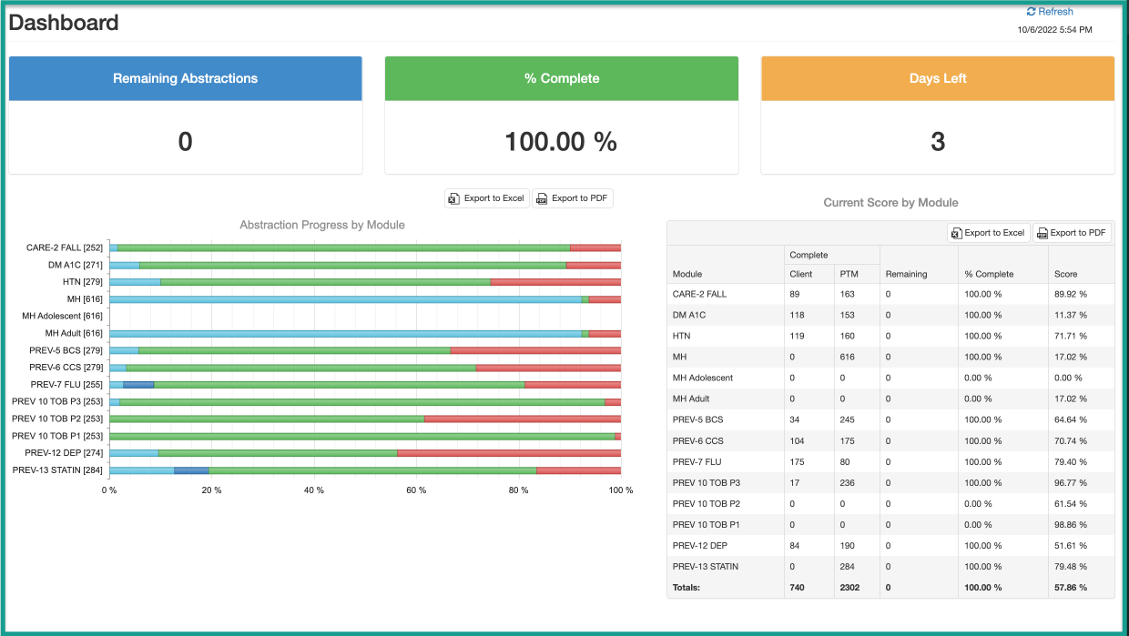Click the CARE-2 FALL row in the score table
This screenshot has width=1129, height=636.
pos(819,293)
